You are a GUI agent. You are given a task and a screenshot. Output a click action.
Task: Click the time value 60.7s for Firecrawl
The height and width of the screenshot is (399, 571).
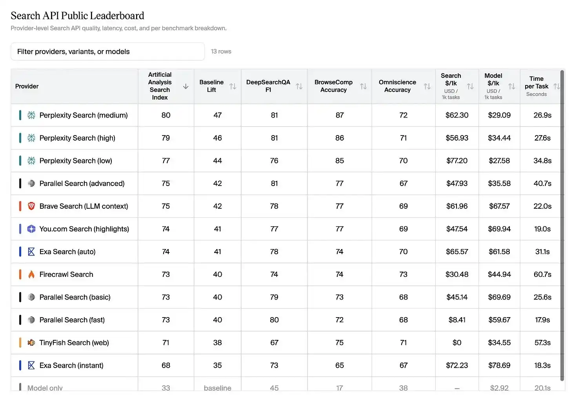542,274
